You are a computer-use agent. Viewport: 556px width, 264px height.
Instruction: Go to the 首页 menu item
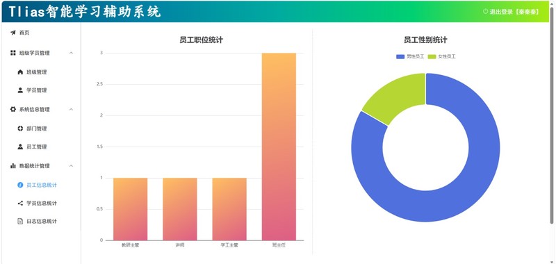pos(42,33)
